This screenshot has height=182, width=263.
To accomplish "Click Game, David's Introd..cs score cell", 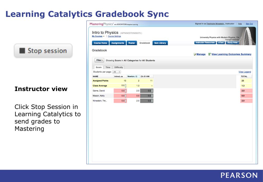I will coord(120,91).
